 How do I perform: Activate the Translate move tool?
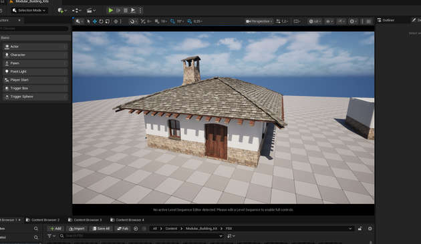click(x=95, y=21)
